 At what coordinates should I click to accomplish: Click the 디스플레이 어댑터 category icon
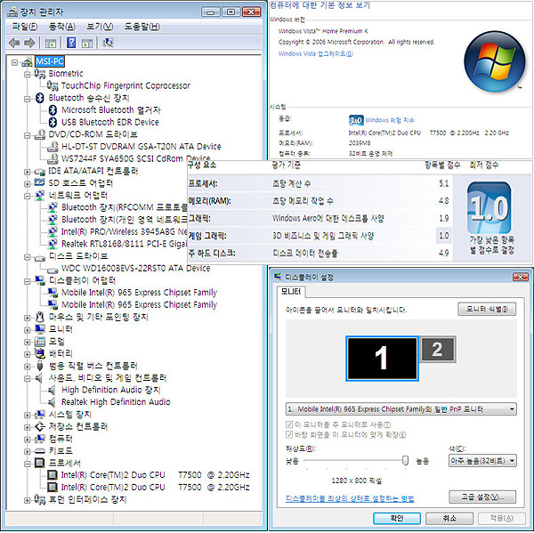point(40,280)
